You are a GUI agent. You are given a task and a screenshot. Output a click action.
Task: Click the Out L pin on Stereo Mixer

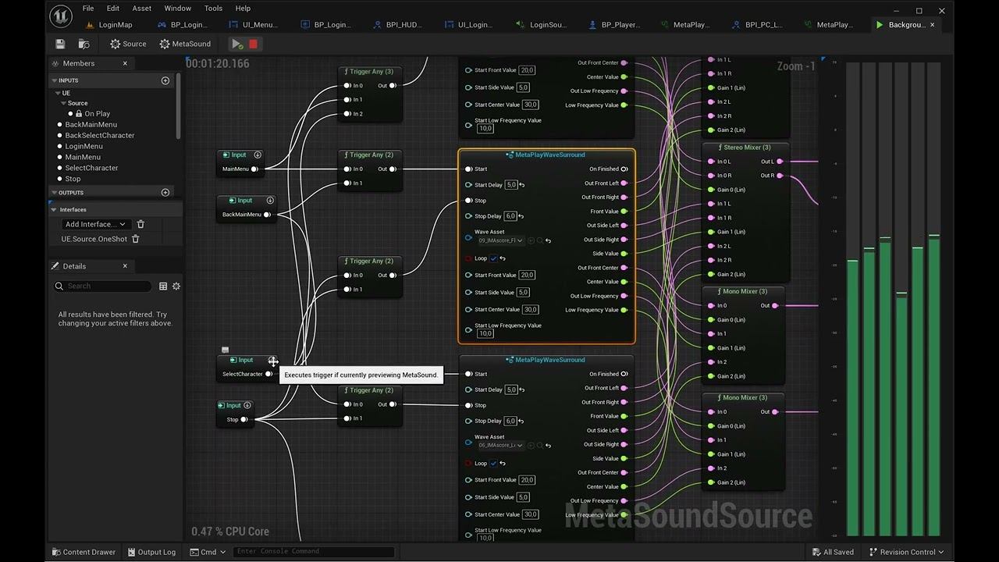coord(780,162)
